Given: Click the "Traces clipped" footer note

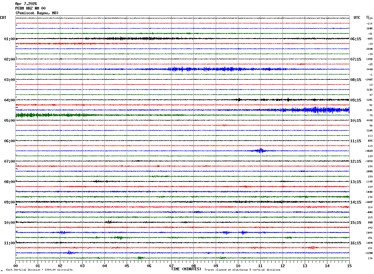Looking at the screenshot, I should pos(242,270).
